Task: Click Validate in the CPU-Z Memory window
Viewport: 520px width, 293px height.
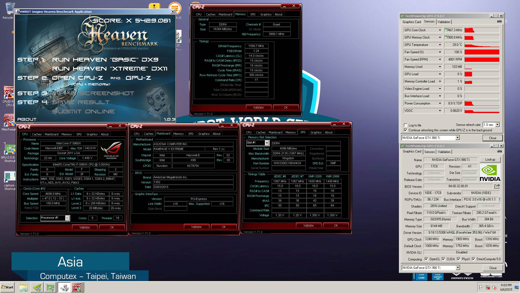Action: (x=258, y=107)
